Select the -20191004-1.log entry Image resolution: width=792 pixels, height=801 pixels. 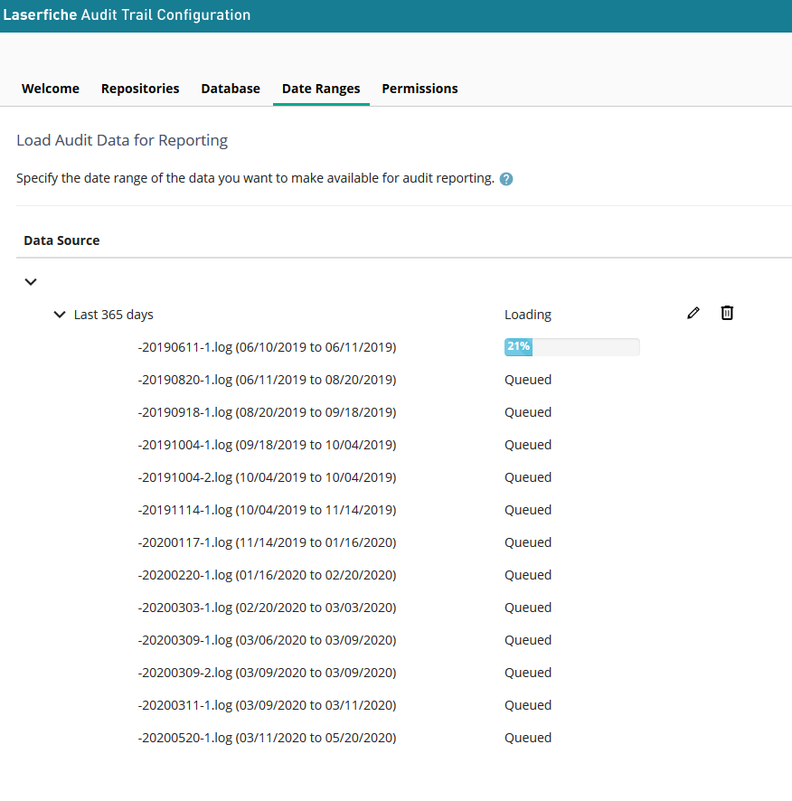click(x=267, y=445)
